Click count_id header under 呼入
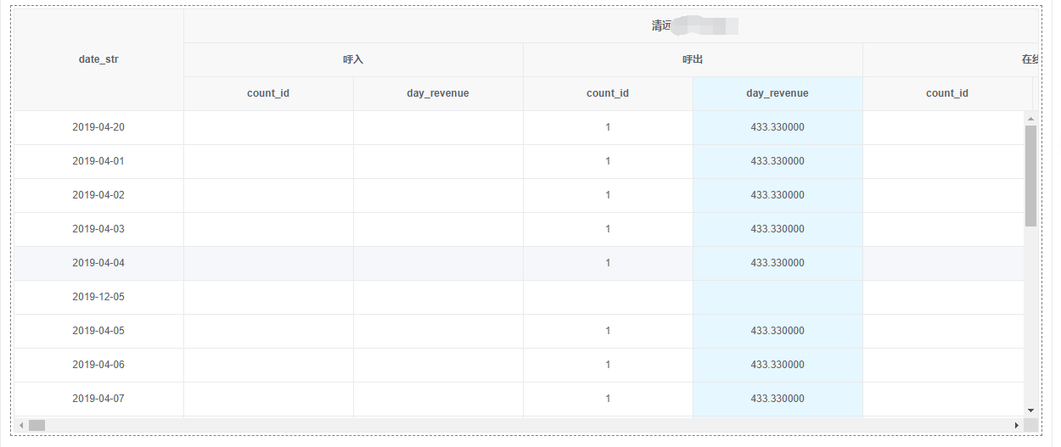This screenshot has height=447, width=1061. [268, 93]
